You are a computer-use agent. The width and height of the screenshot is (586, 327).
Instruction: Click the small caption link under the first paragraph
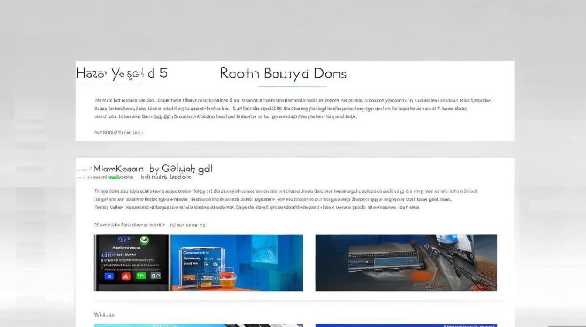point(118,133)
